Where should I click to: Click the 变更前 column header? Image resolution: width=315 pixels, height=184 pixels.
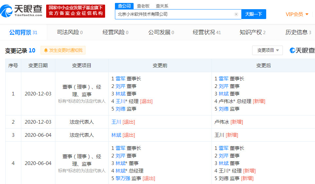tap(160, 65)
